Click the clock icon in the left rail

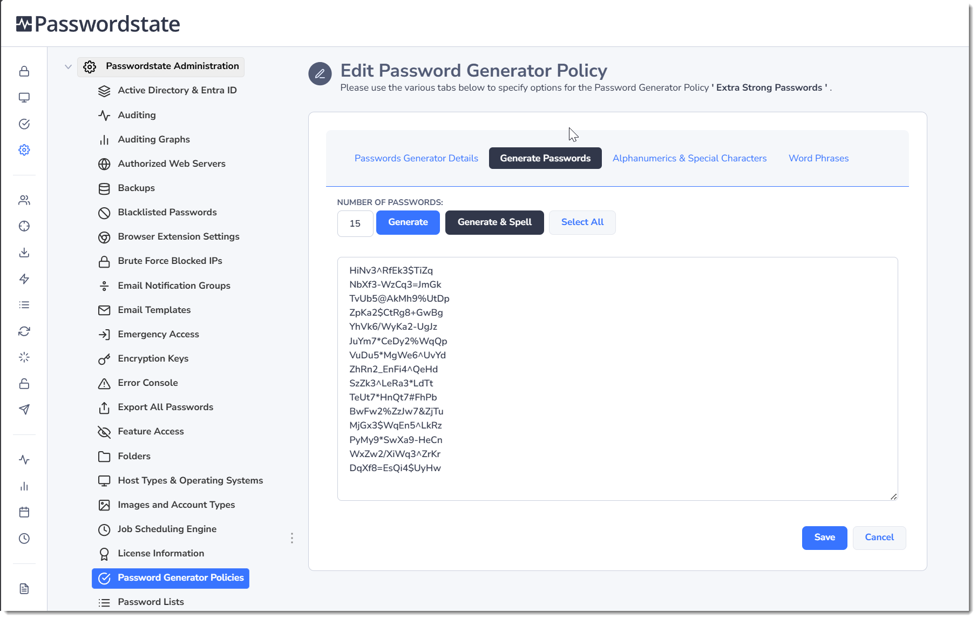click(24, 539)
